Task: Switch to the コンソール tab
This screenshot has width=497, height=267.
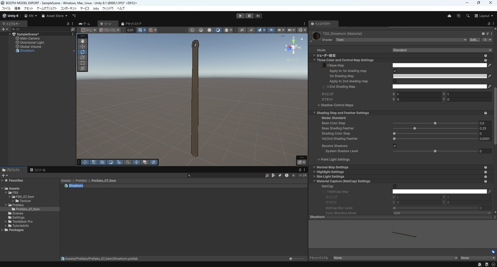Action: tap(38, 170)
